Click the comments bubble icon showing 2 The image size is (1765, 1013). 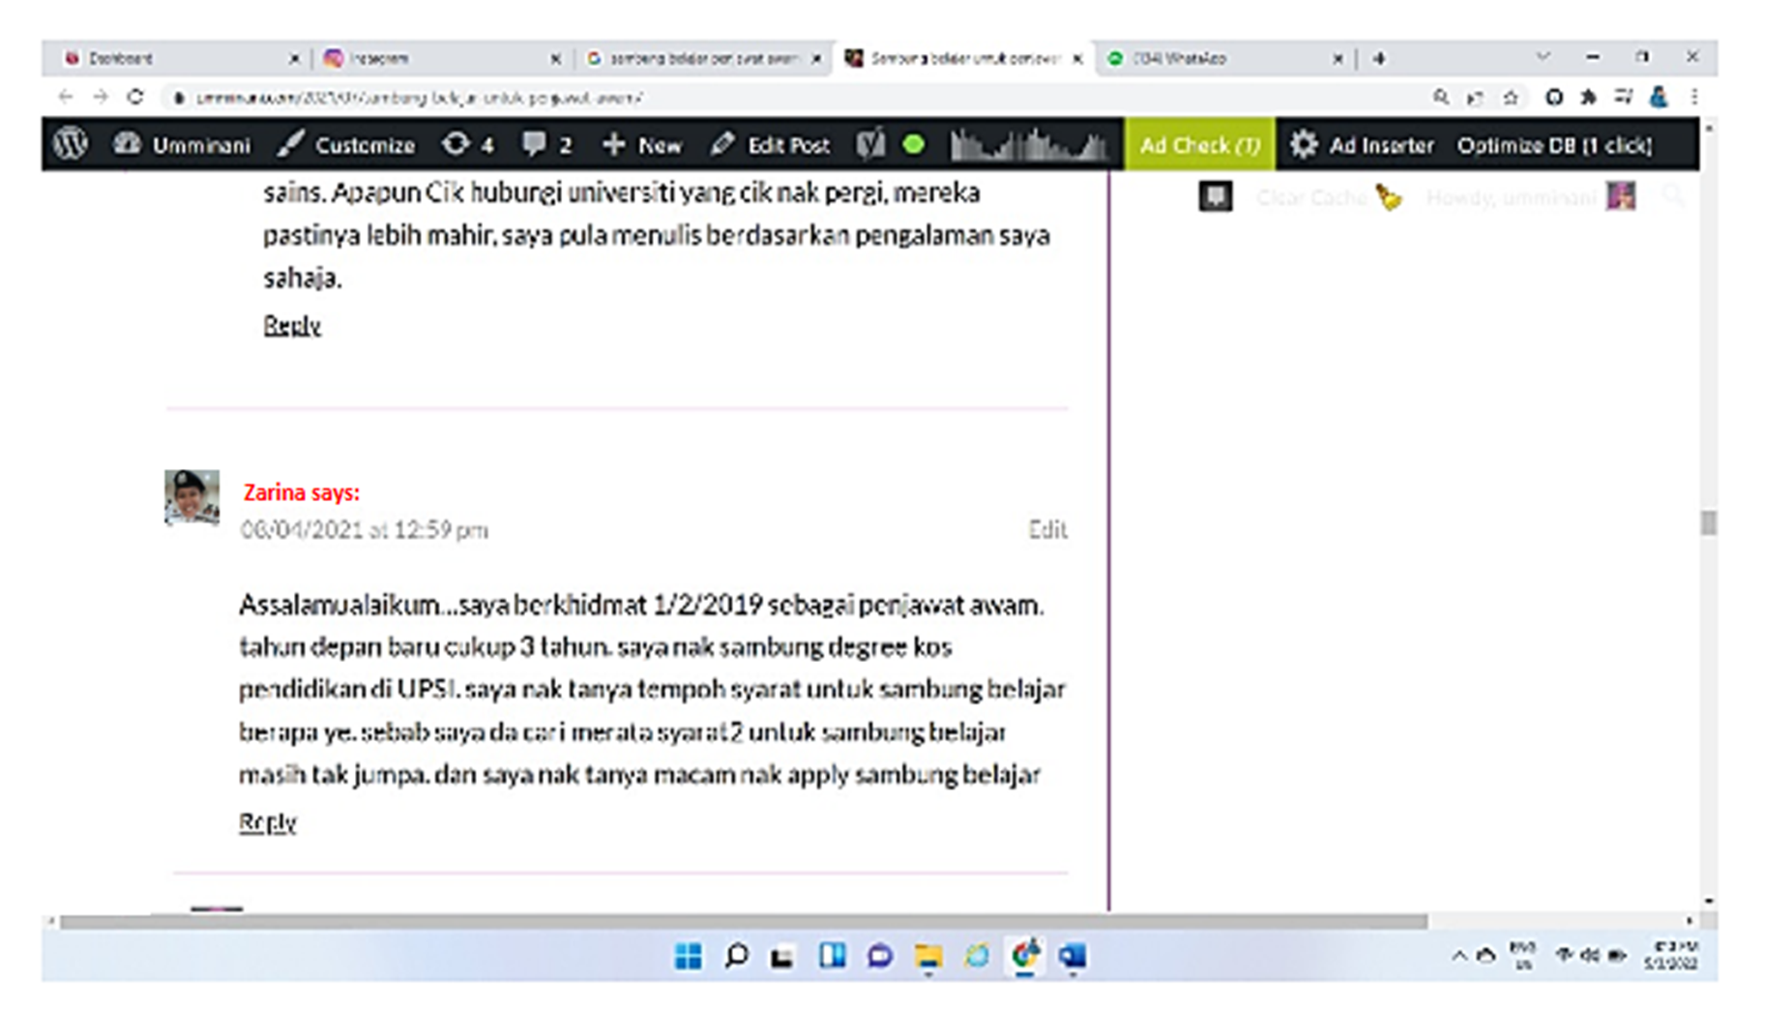(x=545, y=145)
